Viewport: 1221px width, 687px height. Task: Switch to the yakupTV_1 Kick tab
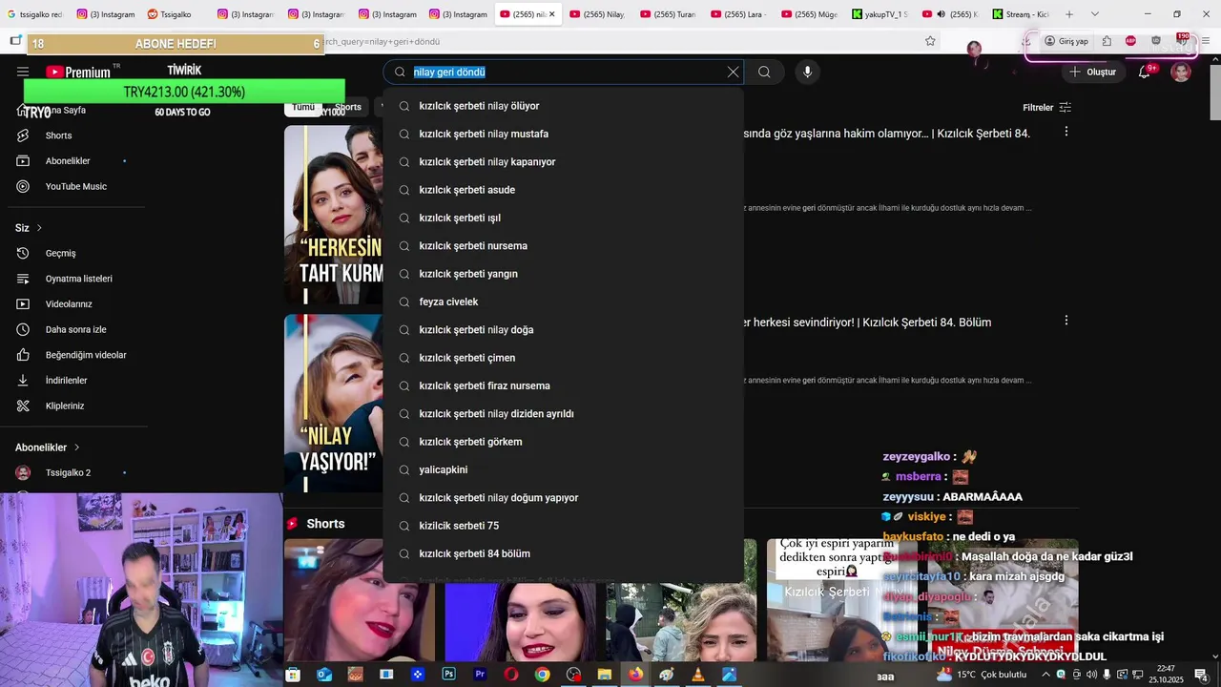[879, 14]
